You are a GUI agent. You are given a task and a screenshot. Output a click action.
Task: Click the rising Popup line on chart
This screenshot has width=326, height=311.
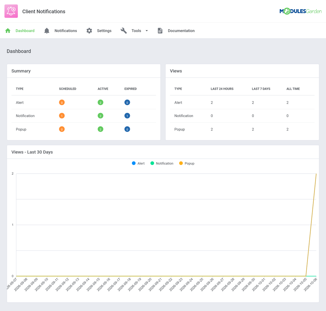[311, 225]
